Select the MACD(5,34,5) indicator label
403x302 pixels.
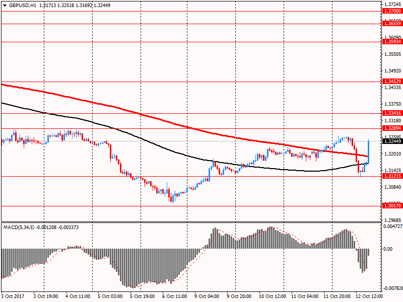[x=19, y=228]
